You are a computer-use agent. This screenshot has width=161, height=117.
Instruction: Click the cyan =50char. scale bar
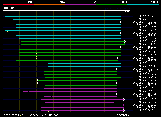[x=114, y=115]
